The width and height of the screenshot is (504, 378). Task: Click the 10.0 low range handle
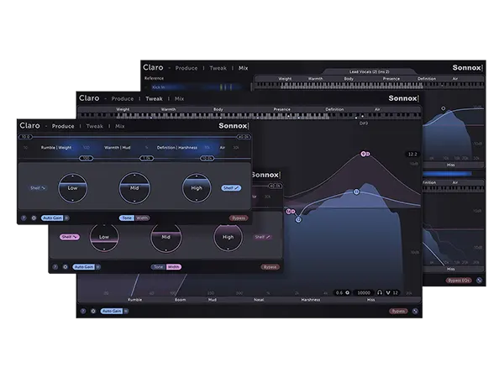coord(25,137)
